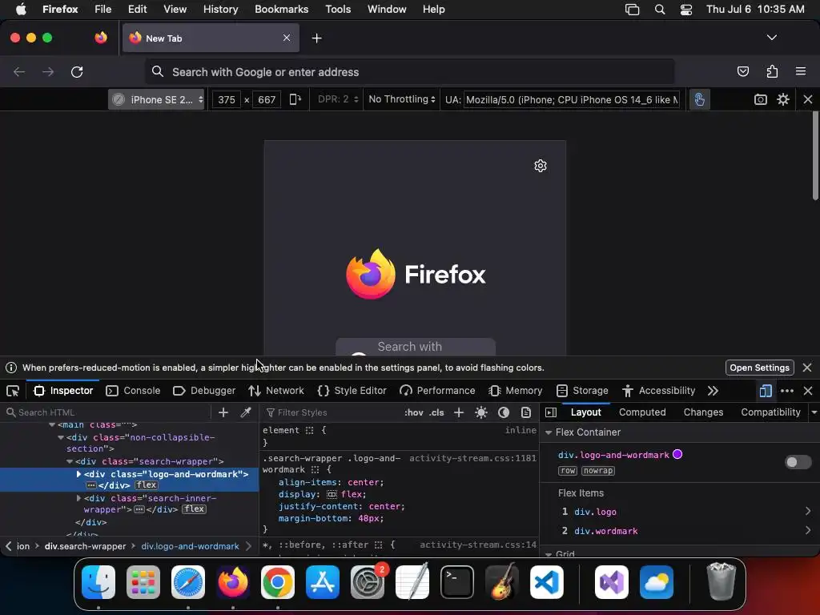Expand the div logo-and-wordmark node

point(78,474)
